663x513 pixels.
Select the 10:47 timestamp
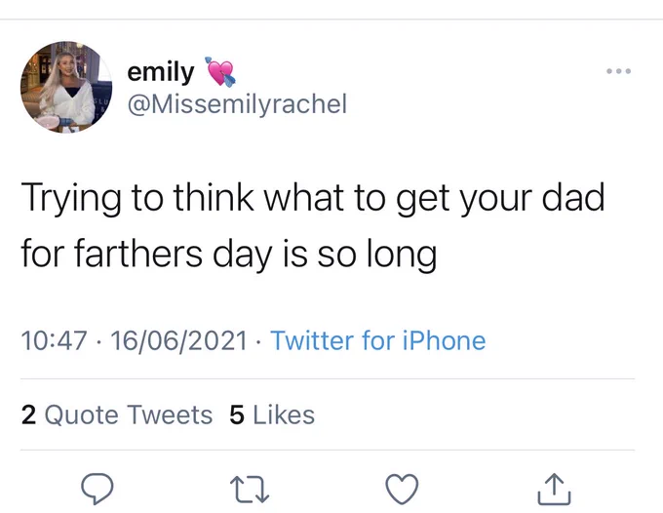pos(55,340)
